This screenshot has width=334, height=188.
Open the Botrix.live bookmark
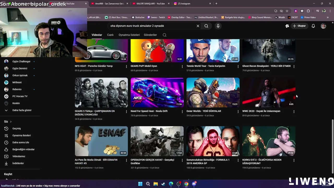138,17
